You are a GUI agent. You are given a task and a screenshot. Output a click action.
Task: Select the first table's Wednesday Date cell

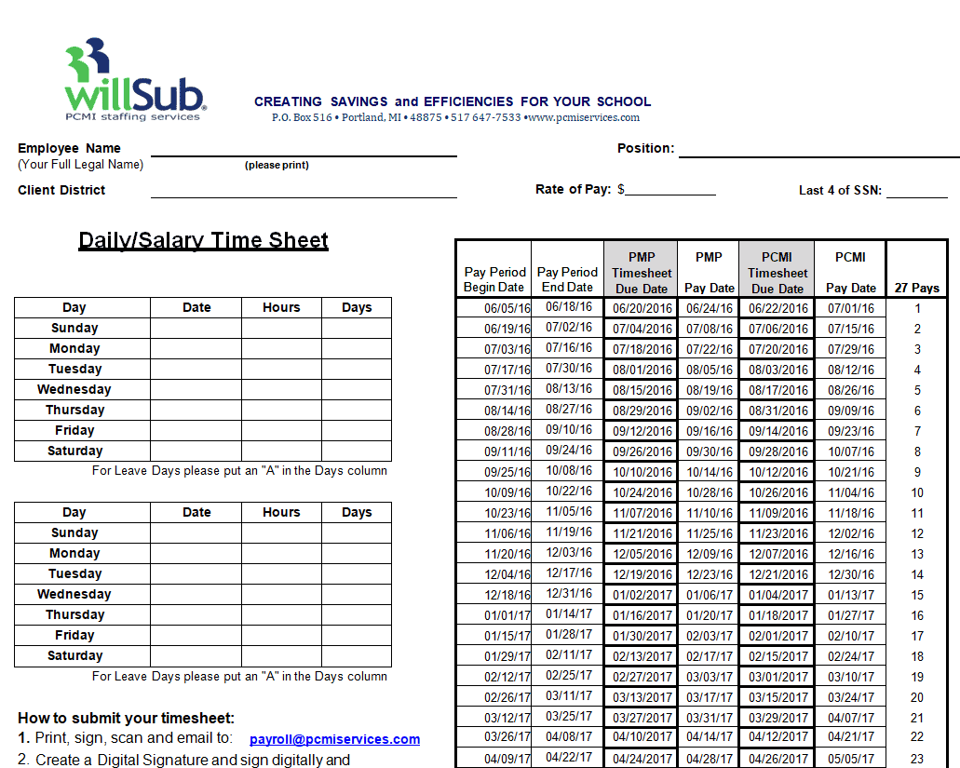coord(196,390)
